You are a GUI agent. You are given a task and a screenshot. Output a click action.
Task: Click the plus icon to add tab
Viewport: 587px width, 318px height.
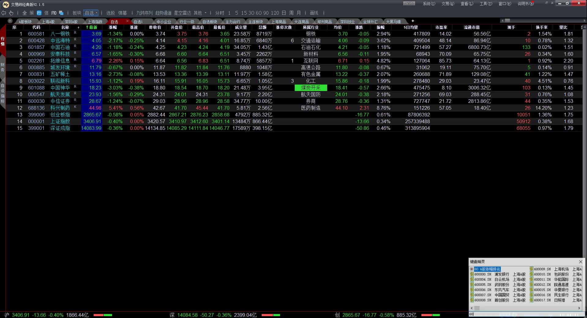413,21
